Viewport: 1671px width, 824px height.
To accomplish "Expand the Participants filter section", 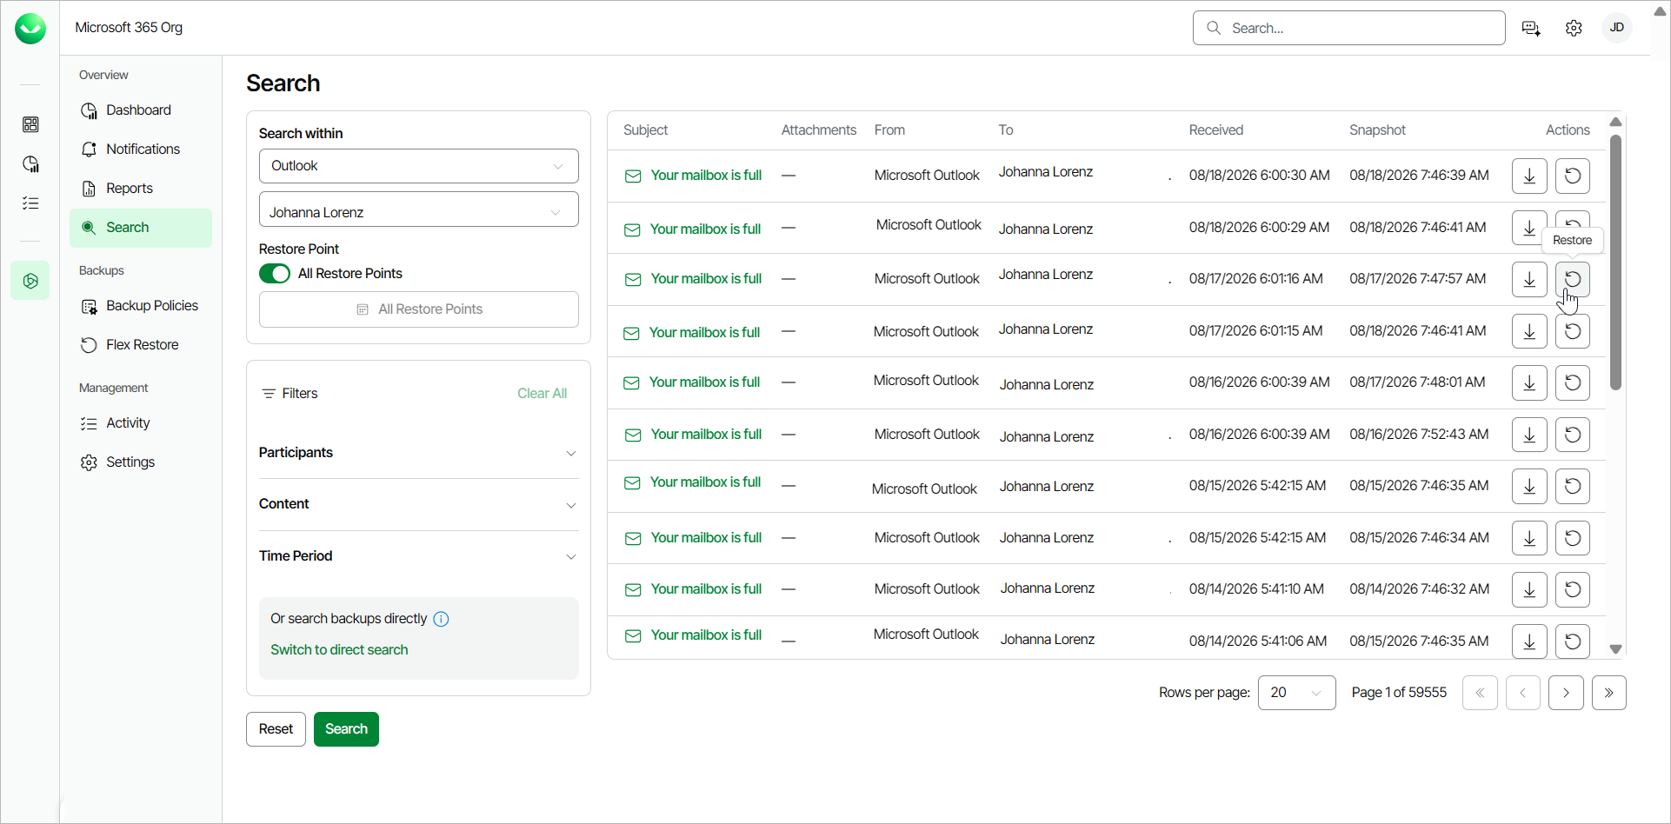I will 419,453.
